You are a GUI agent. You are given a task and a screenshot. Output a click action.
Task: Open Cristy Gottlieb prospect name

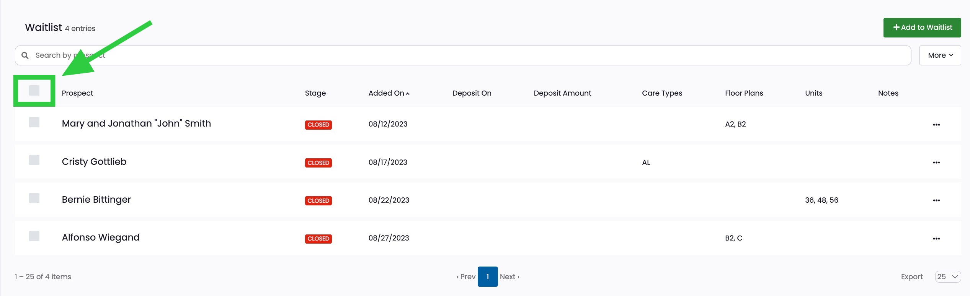point(94,162)
